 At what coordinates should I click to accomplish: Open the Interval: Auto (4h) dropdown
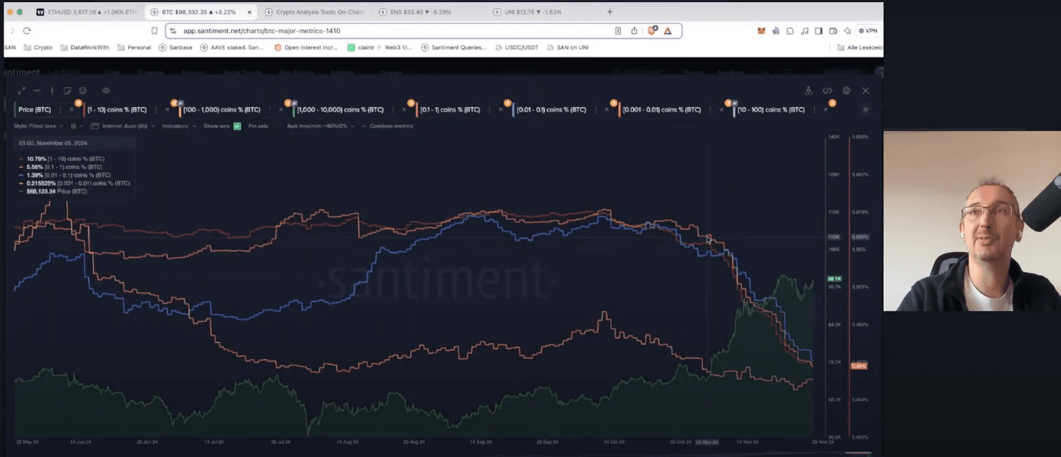pos(124,126)
